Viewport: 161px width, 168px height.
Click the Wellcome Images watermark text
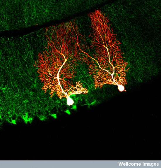click(138, 164)
